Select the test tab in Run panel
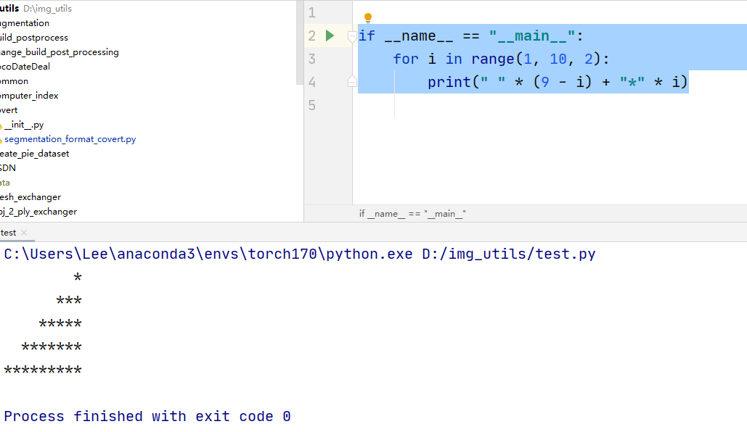This screenshot has width=747, height=432. [9, 233]
